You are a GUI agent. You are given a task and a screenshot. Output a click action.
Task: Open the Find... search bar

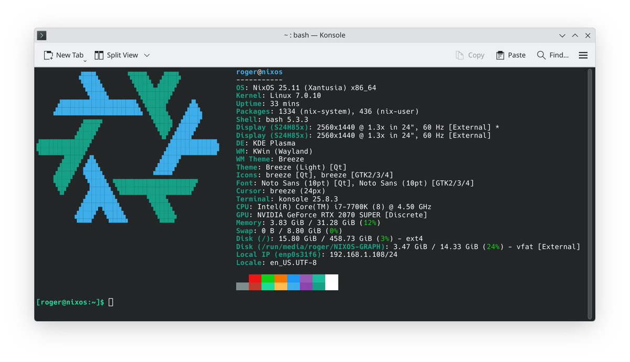point(553,55)
